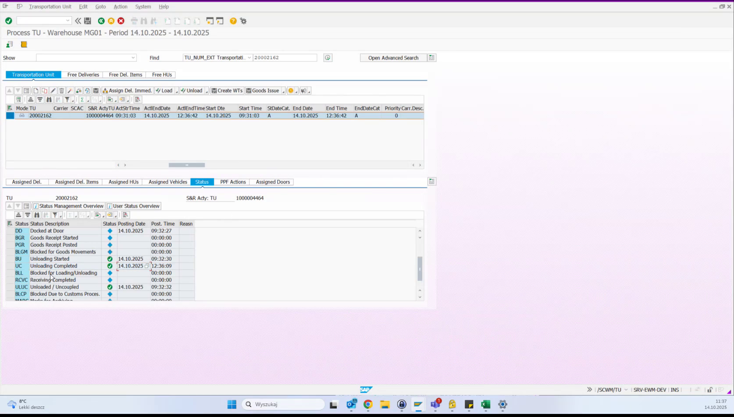The width and height of the screenshot is (734, 417).
Task: Click the Sum totals icon in the status grid
Action: pyautogui.click(x=70, y=215)
